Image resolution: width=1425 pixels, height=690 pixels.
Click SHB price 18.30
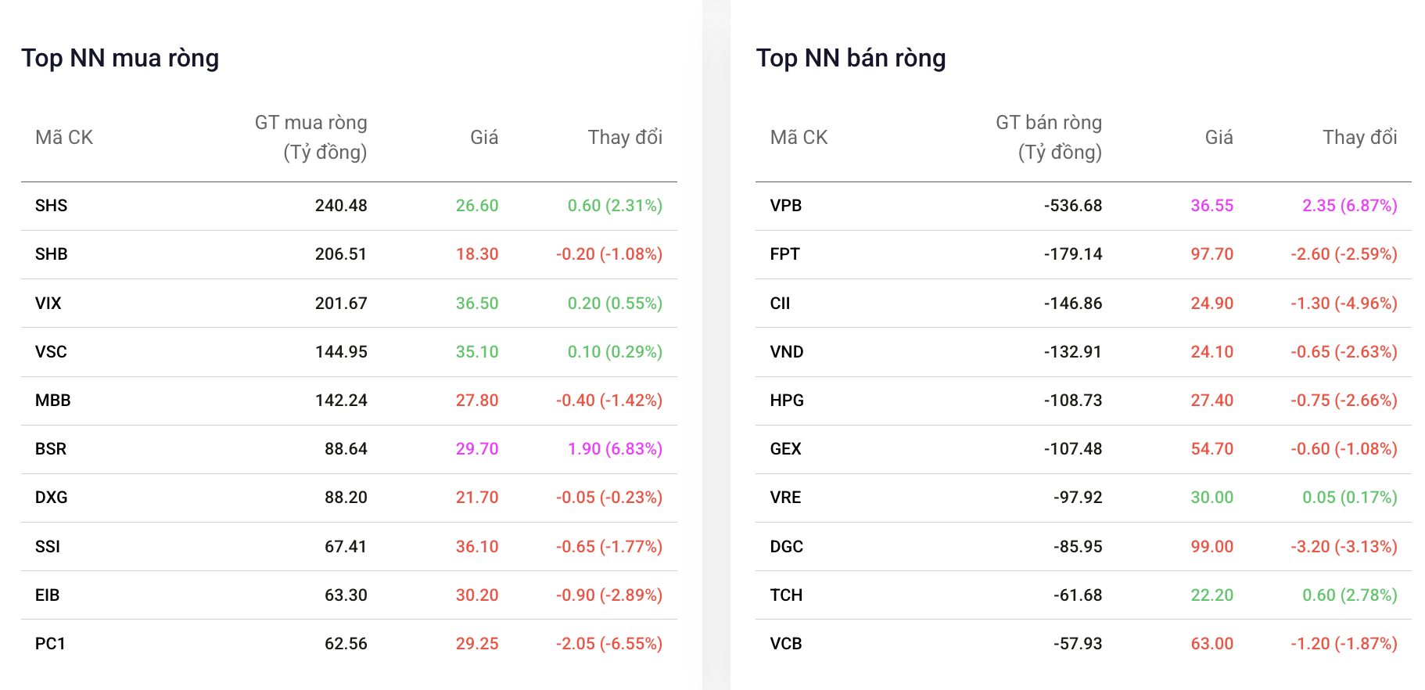tap(477, 254)
